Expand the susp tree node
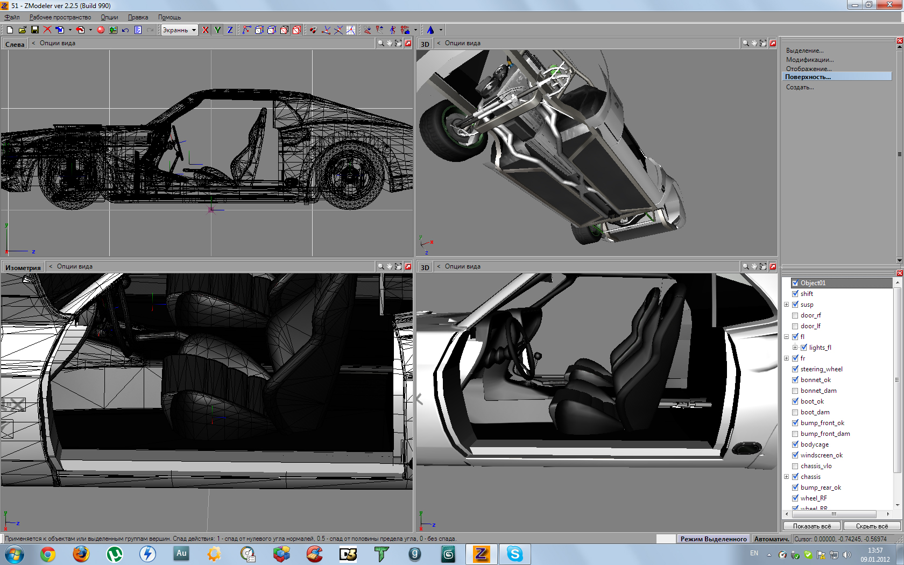The width and height of the screenshot is (904, 565). (x=786, y=305)
